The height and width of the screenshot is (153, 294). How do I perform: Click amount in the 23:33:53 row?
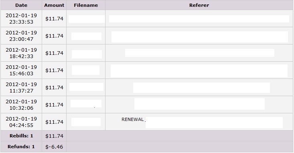(x=54, y=18)
